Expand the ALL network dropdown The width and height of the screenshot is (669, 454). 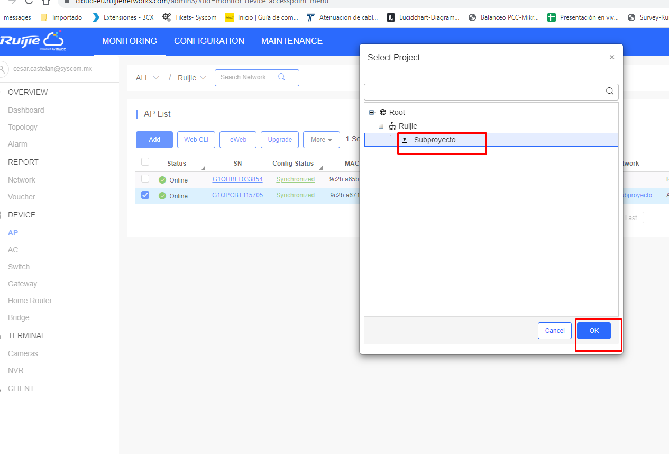pos(148,78)
